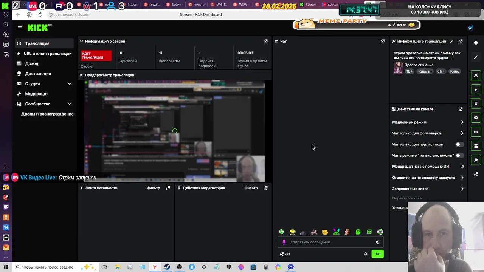Toggle the stream preview widget icon
Screen dimensions: 484x272
tap(476, 75)
